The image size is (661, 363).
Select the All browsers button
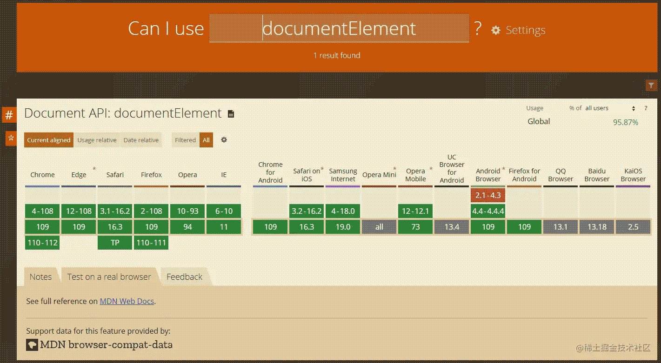206,140
